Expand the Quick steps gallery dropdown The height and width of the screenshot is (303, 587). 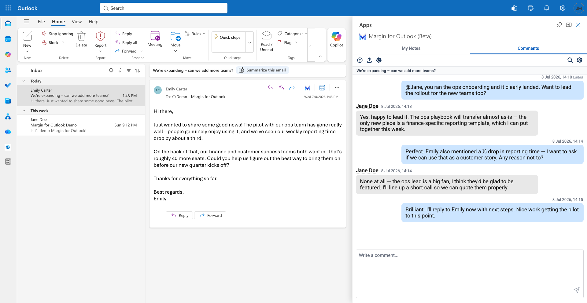pyautogui.click(x=249, y=42)
